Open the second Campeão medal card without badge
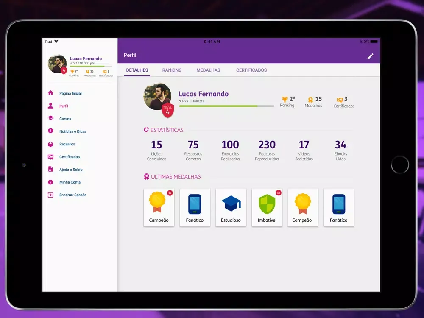 303,207
